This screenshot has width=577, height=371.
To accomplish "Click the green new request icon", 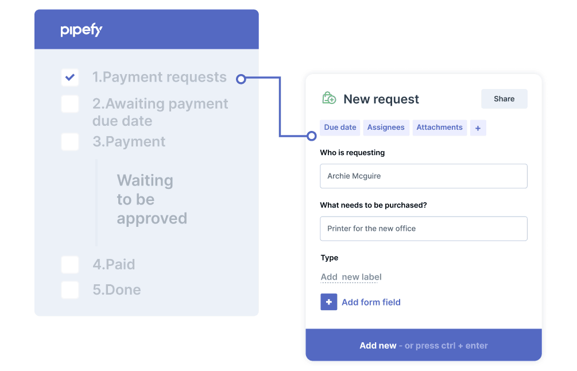I will click(x=329, y=98).
